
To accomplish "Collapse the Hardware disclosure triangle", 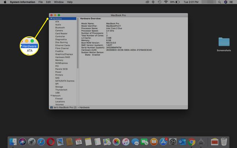I will (x=51, y=19).
